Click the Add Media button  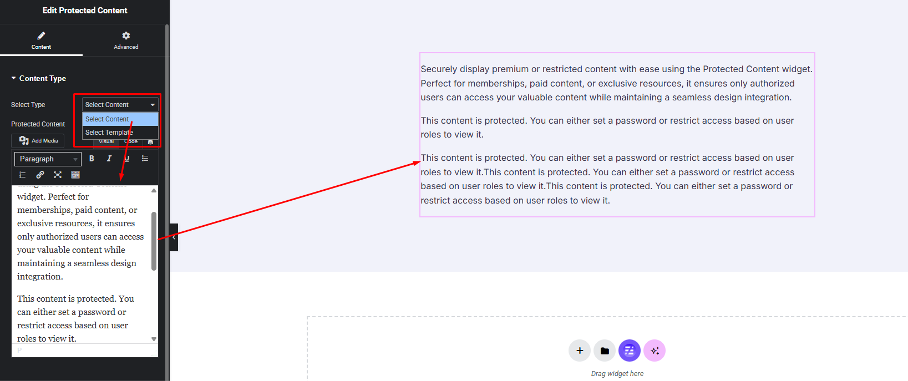(38, 141)
